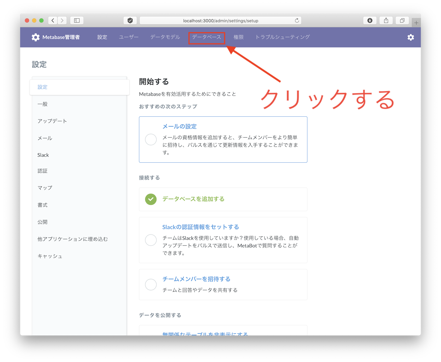Click the おすすめの次のステップ label
The width and height of the screenshot is (441, 362).
(x=168, y=106)
